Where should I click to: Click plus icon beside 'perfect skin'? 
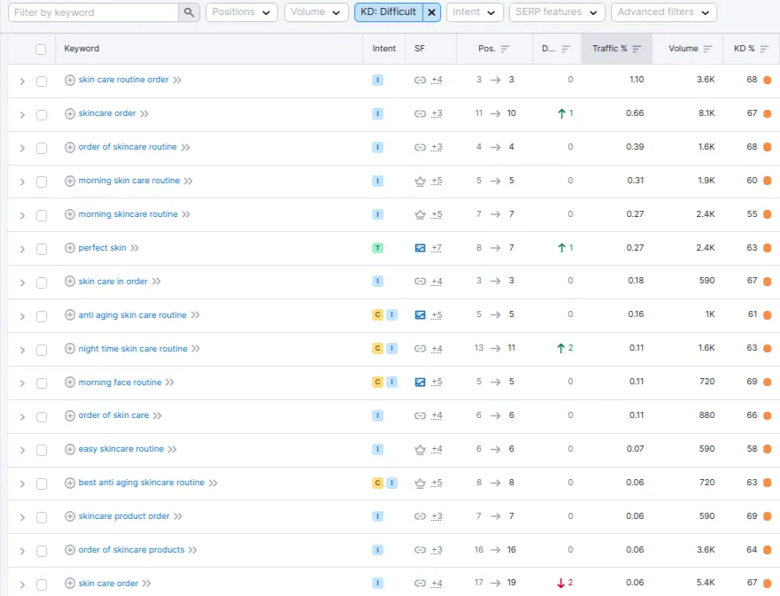pyautogui.click(x=70, y=248)
